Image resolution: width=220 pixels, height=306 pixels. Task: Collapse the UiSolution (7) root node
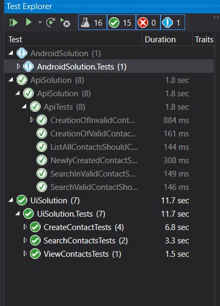click(11, 200)
